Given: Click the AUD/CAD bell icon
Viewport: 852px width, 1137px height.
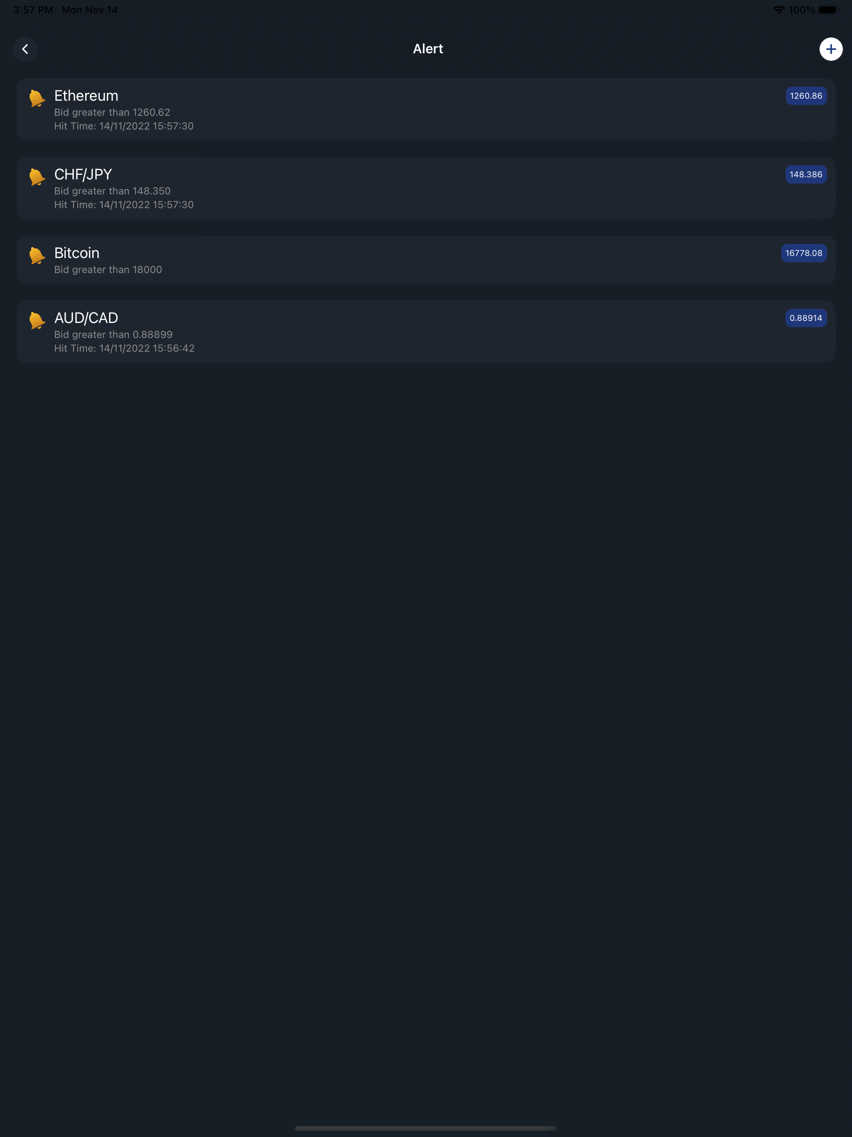Looking at the screenshot, I should point(37,320).
